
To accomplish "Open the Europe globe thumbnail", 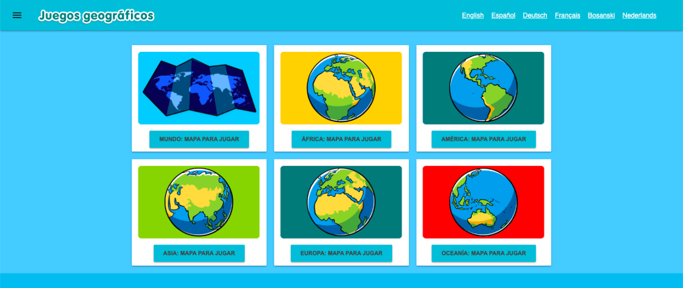I will tap(341, 202).
